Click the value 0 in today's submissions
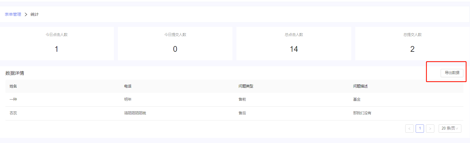This screenshot has height=143, width=470. coord(175,49)
